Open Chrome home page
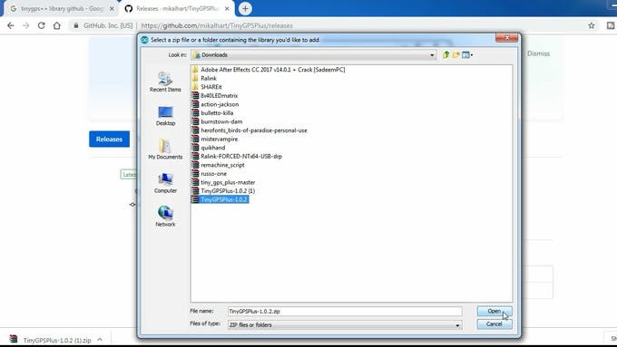Screen dimensions: 617x347 (x=57, y=25)
